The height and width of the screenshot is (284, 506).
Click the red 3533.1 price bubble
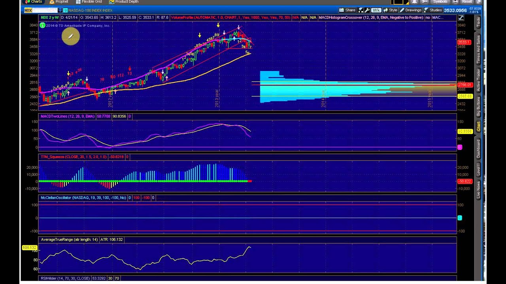464,42
